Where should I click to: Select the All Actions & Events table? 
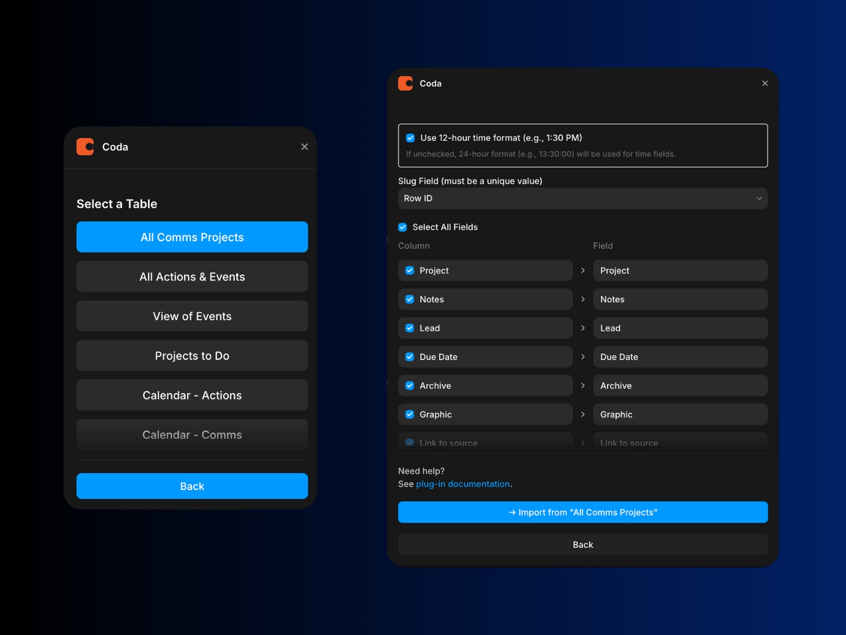(x=192, y=276)
